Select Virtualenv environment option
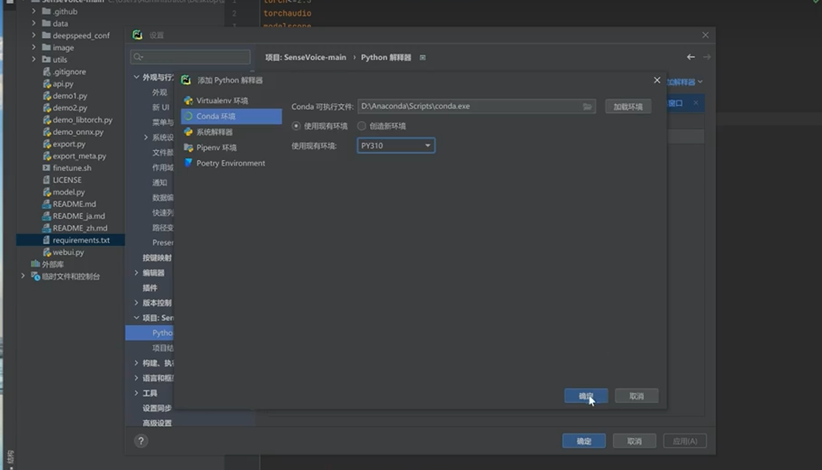Image resolution: width=822 pixels, height=470 pixels. click(x=222, y=101)
